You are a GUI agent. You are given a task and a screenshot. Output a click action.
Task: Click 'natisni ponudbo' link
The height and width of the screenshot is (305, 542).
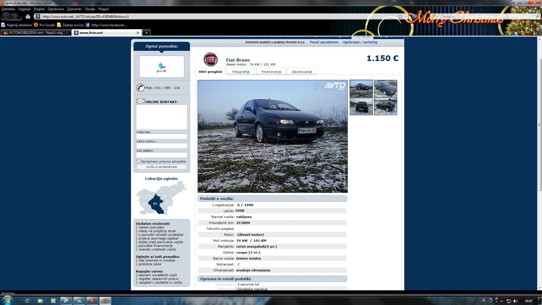click(151, 227)
